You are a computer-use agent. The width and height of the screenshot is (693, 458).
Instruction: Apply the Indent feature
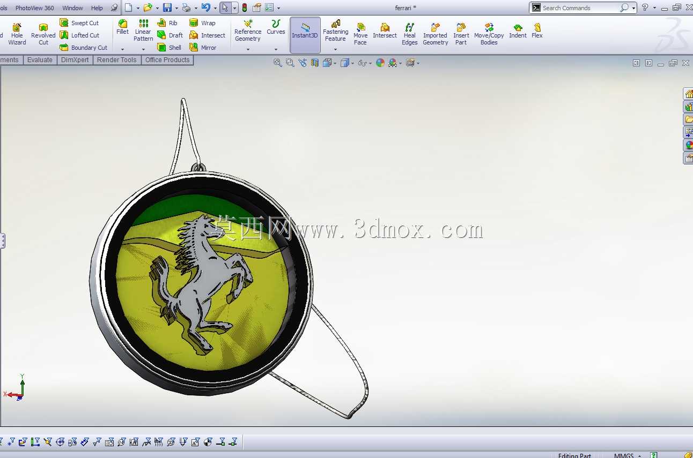coord(518,31)
